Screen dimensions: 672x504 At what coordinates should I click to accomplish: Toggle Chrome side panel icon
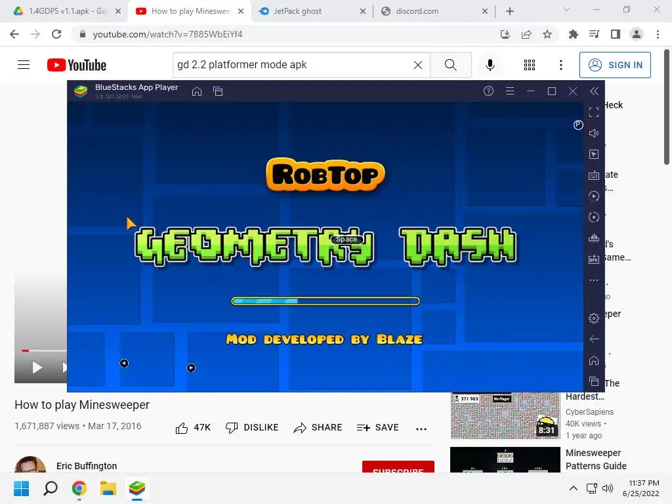click(616, 34)
